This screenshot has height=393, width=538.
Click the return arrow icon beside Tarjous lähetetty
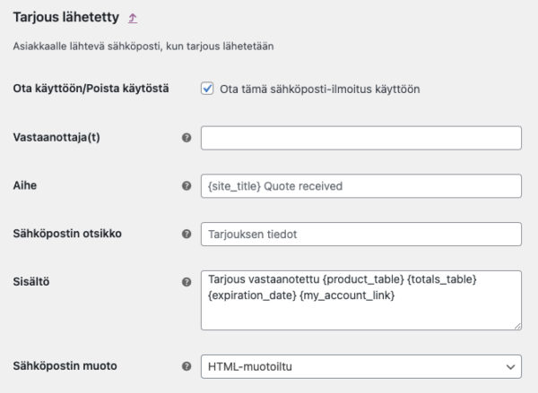click(x=133, y=18)
